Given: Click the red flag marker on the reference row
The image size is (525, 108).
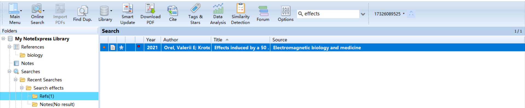Looking at the screenshot, I should pyautogui.click(x=139, y=46).
